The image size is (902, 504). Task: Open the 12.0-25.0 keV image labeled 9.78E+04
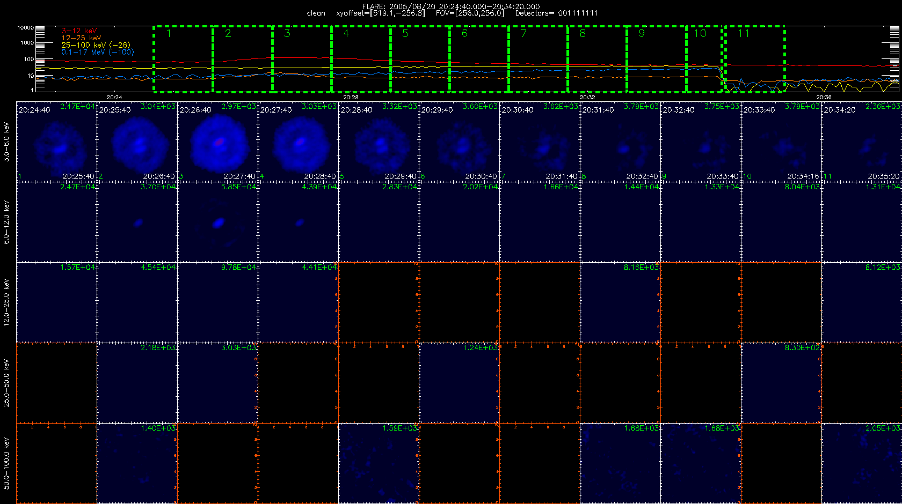[218, 302]
